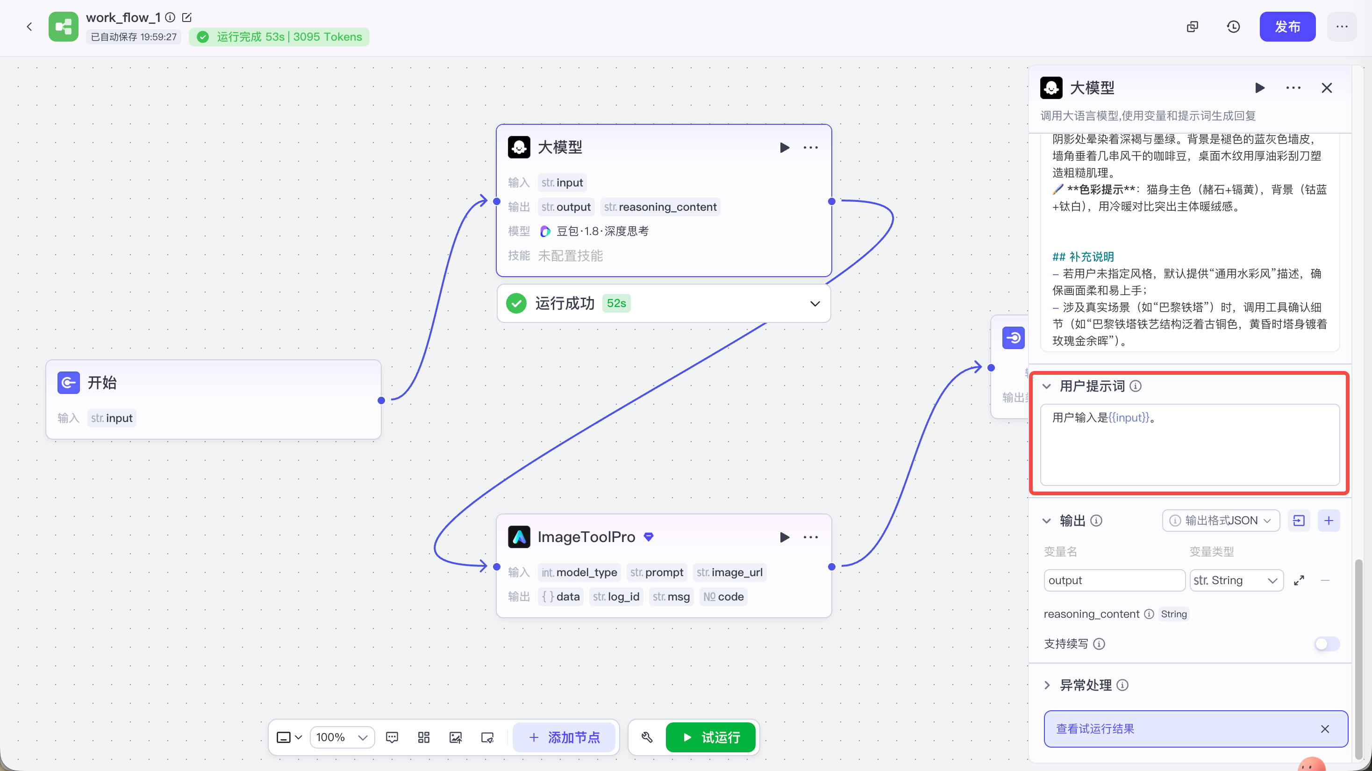Show the 输出 section info icon
The height and width of the screenshot is (771, 1372).
click(1096, 521)
